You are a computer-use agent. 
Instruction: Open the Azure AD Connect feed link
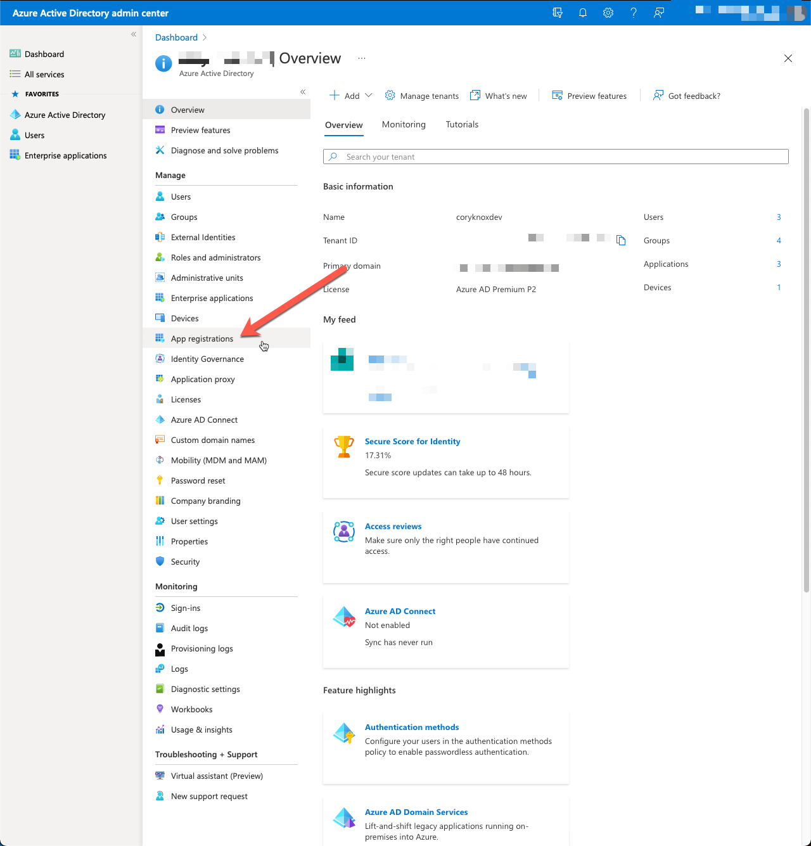(400, 612)
